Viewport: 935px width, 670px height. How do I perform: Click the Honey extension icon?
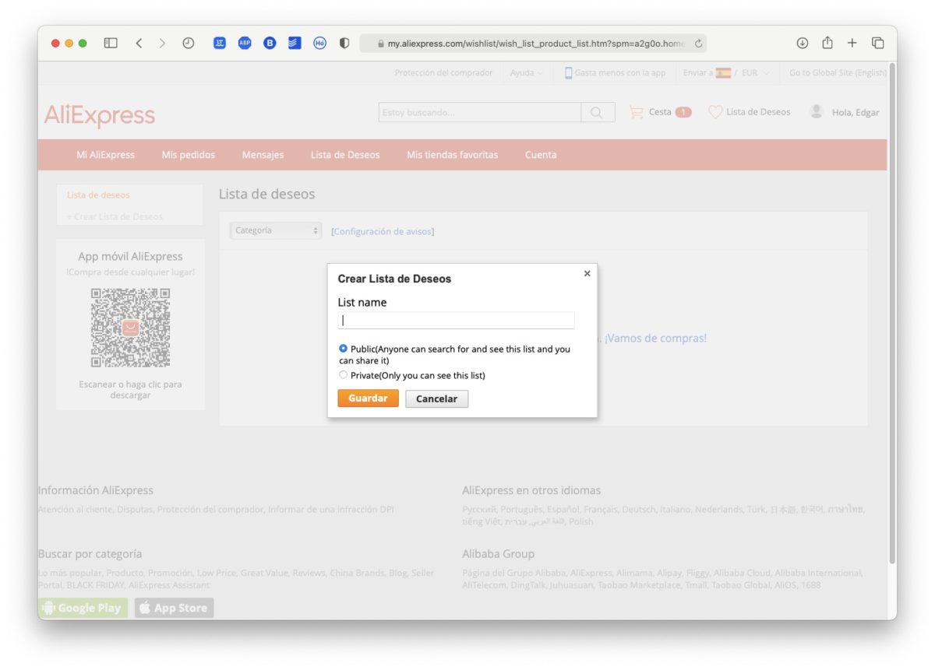pos(319,44)
